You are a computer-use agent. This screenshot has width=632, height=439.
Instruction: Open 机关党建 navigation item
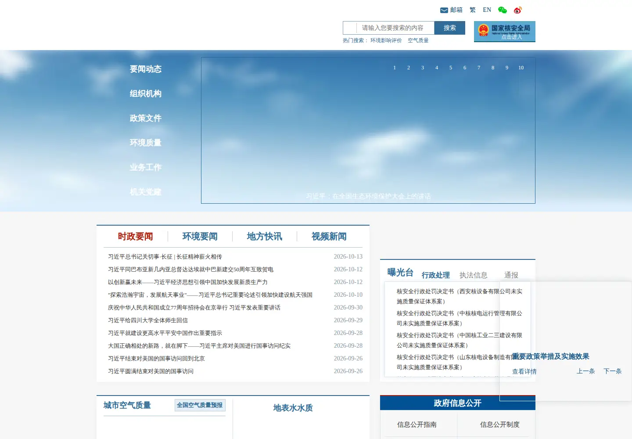tap(146, 192)
